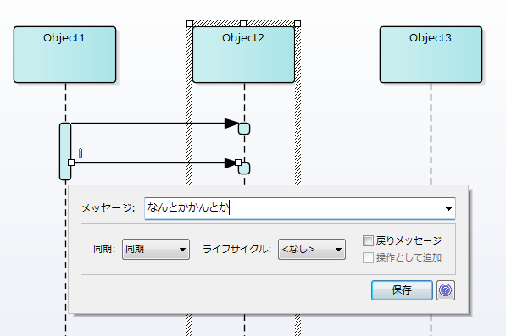This screenshot has height=336, width=506.
Task: Click the lower activation box on Object2 lifeline
Action: pos(244,168)
